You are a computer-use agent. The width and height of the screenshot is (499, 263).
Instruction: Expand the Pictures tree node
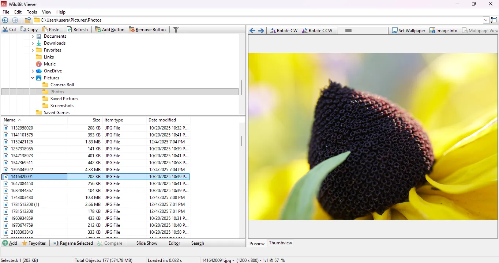(x=33, y=78)
